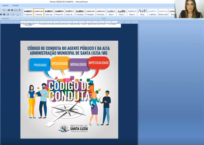The height and width of the screenshot is (145, 204).
Task: Click the Código de Conduta cover image
Action: (69, 89)
